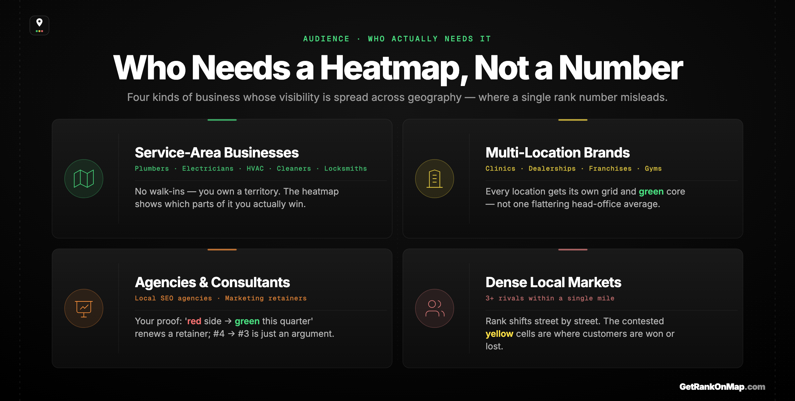The height and width of the screenshot is (401, 795).
Task: Click the highlighted 'green' word in Multi-Location card
Action: [651, 192]
